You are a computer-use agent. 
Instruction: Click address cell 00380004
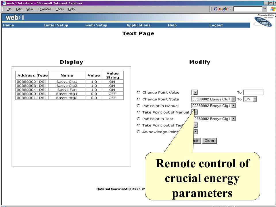26,90
